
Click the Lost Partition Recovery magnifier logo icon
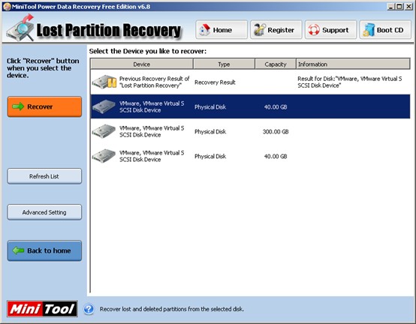click(x=21, y=28)
